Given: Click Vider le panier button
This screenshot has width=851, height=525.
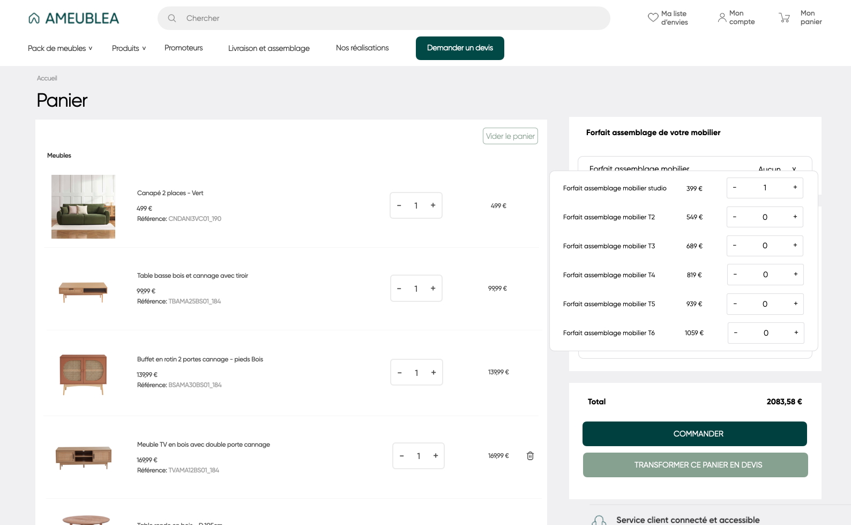Looking at the screenshot, I should 510,136.
